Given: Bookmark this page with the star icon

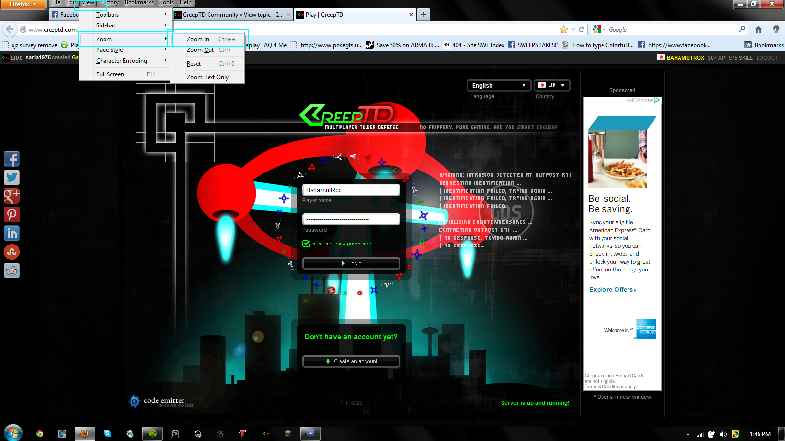Looking at the screenshot, I should point(564,29).
